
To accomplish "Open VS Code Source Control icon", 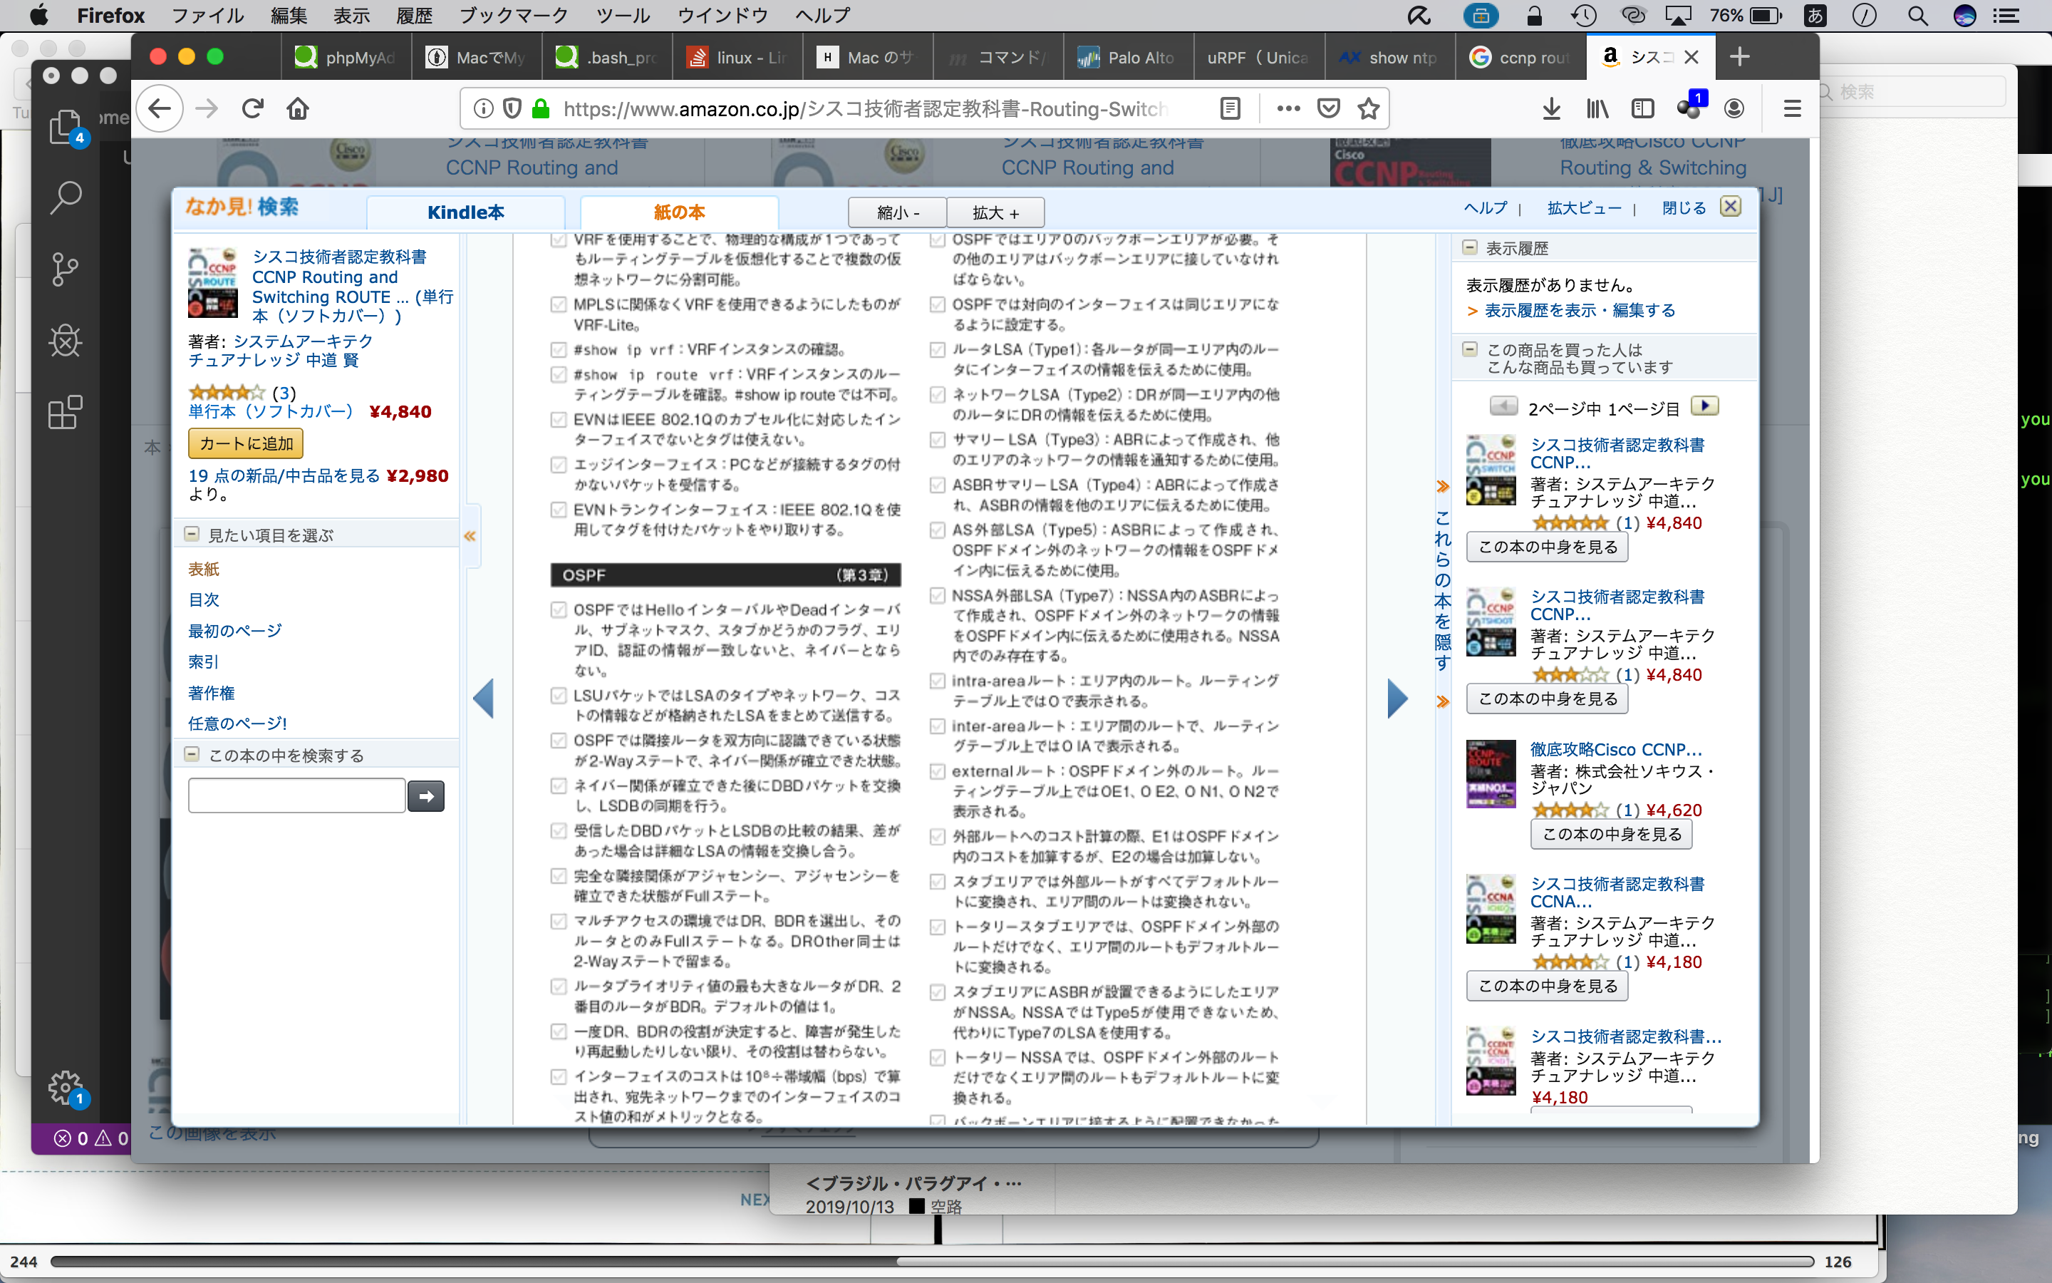I will [66, 269].
